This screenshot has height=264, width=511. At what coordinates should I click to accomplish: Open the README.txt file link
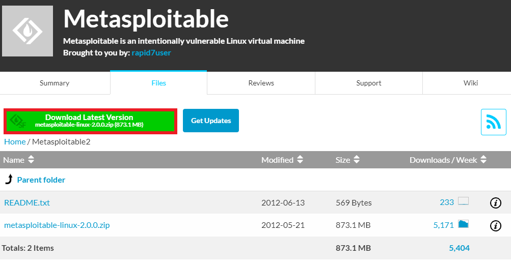click(x=27, y=203)
